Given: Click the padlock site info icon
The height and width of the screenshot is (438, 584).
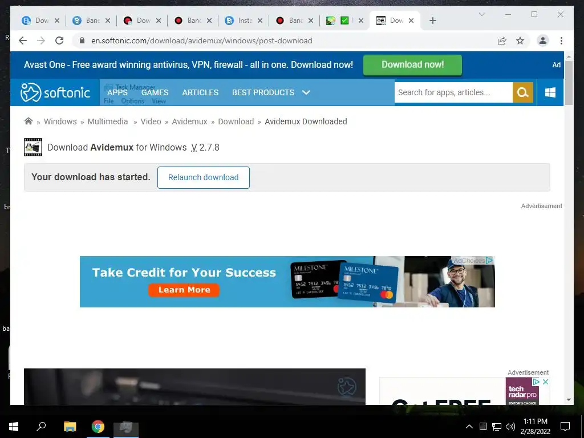Looking at the screenshot, I should (82, 40).
